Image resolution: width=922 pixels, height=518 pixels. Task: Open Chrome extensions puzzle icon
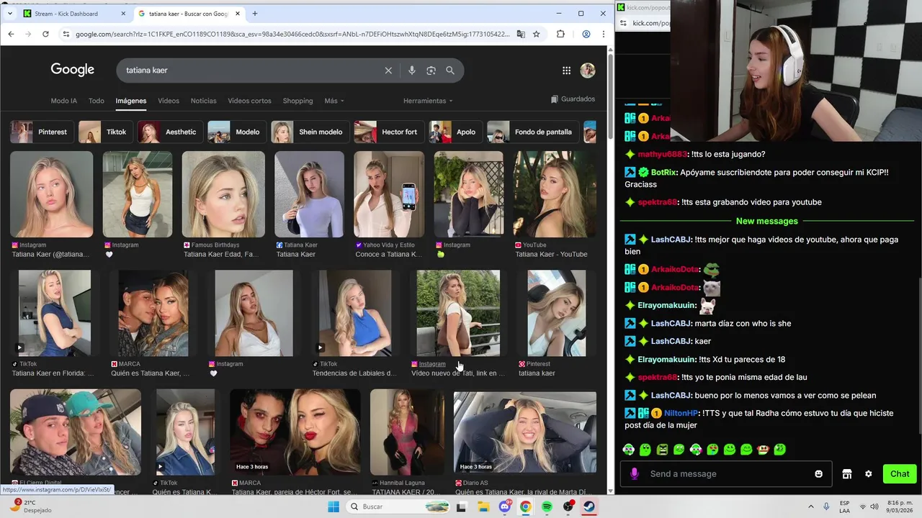(560, 34)
